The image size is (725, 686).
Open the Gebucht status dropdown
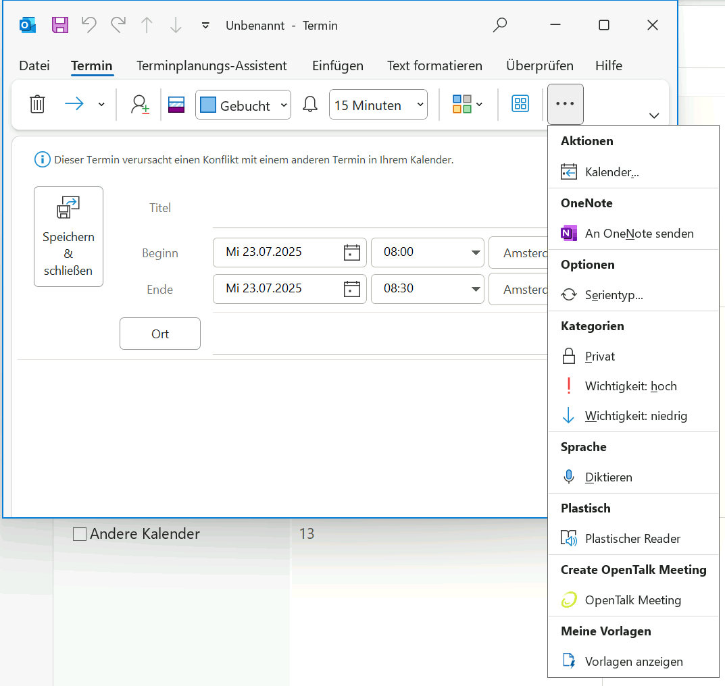tap(243, 104)
